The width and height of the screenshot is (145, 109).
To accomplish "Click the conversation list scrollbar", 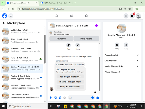I will (45, 49).
